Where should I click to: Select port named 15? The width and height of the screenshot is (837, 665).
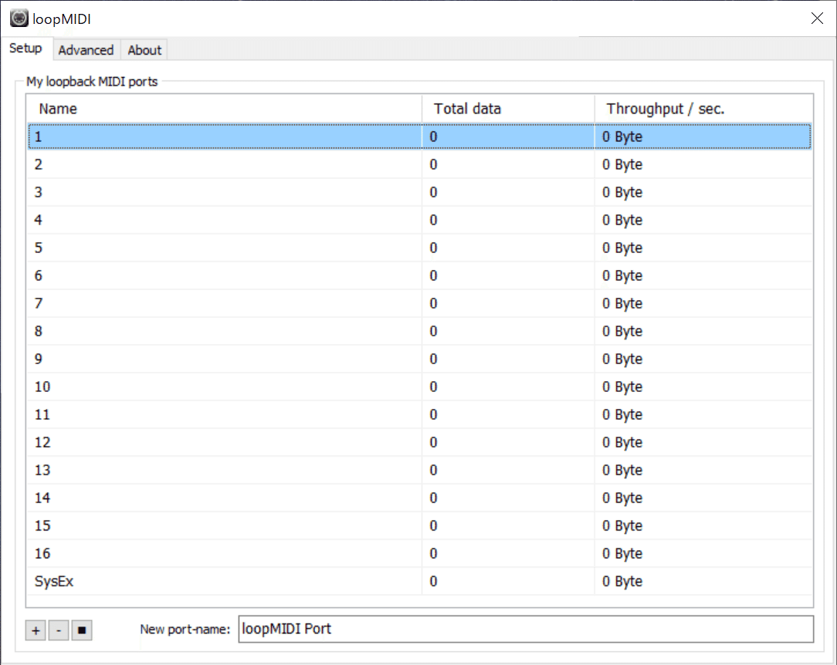[419, 525]
